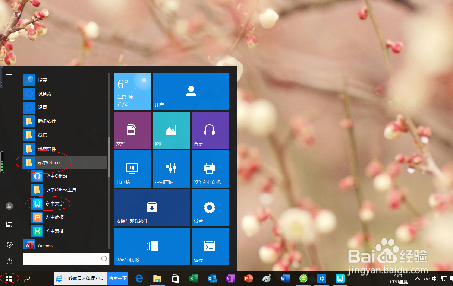The image size is (453, 286).
Task: Click the 搜索一下 button on taskbar
Action: (x=118, y=279)
